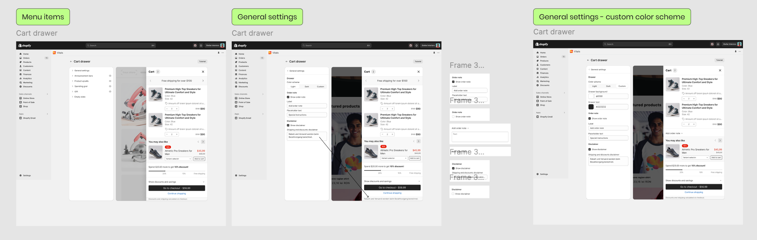
Task: Open Marketing in custom color scheme frame sidebar
Action: point(544,81)
